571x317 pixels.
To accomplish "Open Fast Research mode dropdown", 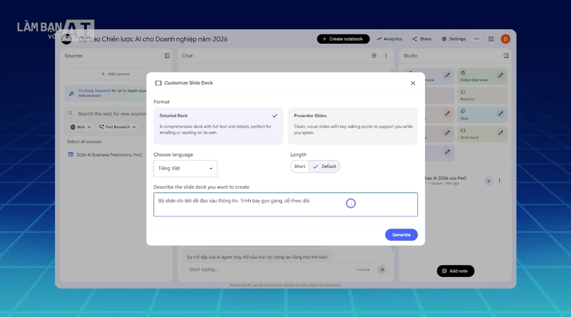I will coord(117,127).
